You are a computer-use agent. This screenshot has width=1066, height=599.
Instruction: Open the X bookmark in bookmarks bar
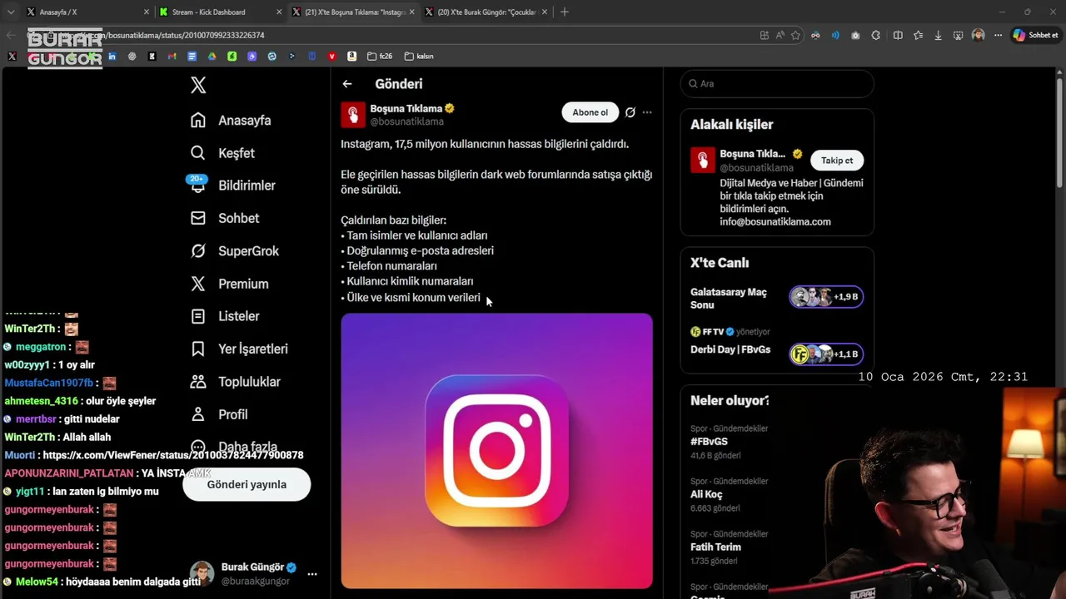(12, 56)
